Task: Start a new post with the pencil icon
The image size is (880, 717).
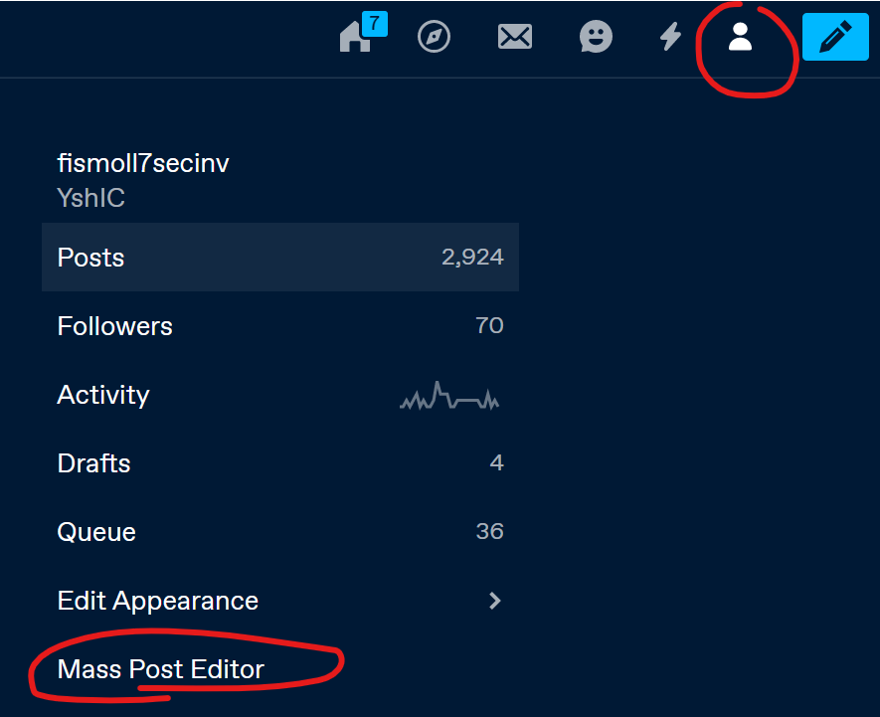Action: click(835, 37)
